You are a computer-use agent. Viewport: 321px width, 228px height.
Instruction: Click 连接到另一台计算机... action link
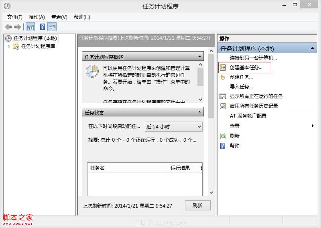(253, 58)
